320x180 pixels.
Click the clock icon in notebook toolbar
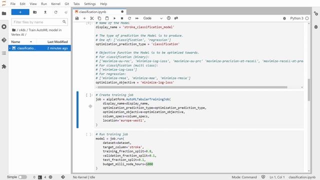tap(168, 18)
